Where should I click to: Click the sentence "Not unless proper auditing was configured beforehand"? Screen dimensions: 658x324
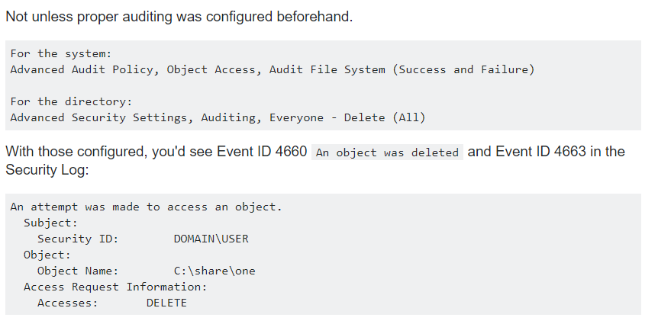tap(179, 16)
